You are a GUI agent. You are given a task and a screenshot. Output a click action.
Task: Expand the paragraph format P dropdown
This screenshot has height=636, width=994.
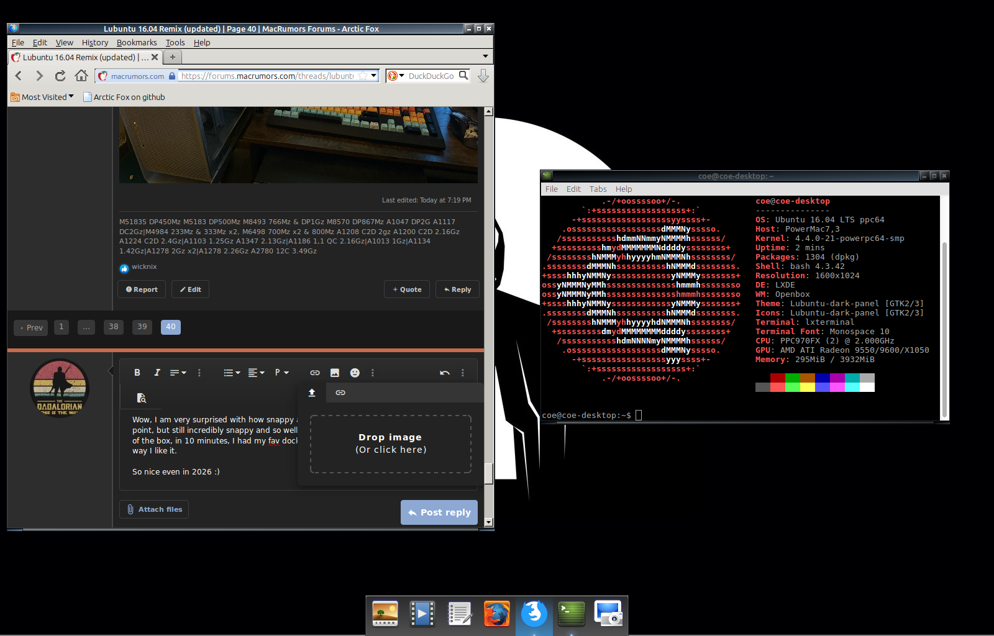tap(281, 373)
